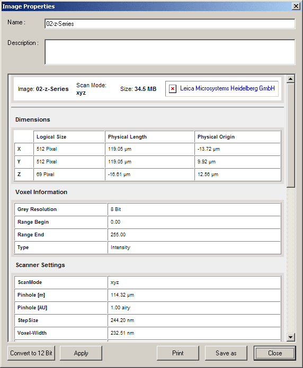Click inside the Name input field
Image resolution: width=303 pixels, height=368 pixels.
(170, 24)
